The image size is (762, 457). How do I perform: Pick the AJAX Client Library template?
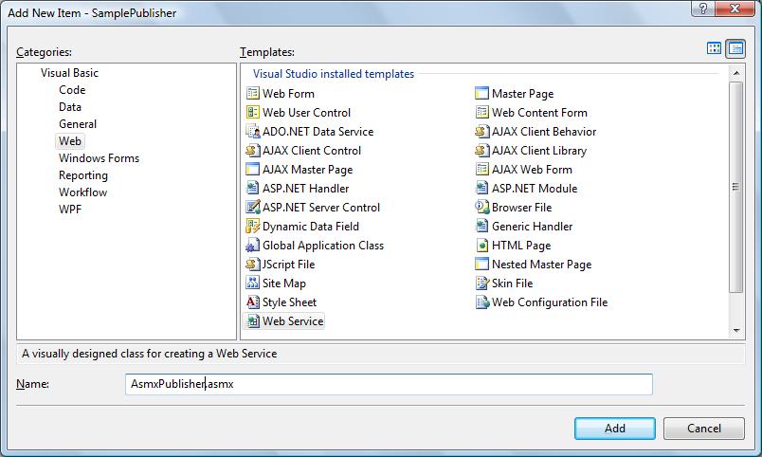click(538, 151)
